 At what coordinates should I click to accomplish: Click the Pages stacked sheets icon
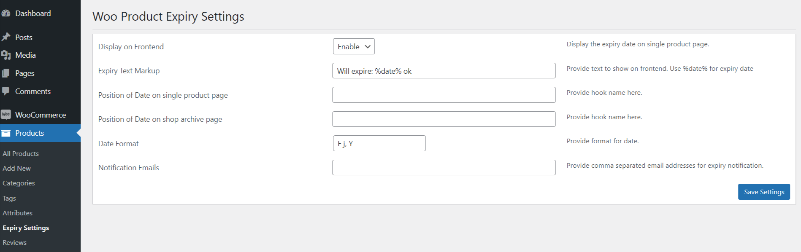[x=5, y=73]
